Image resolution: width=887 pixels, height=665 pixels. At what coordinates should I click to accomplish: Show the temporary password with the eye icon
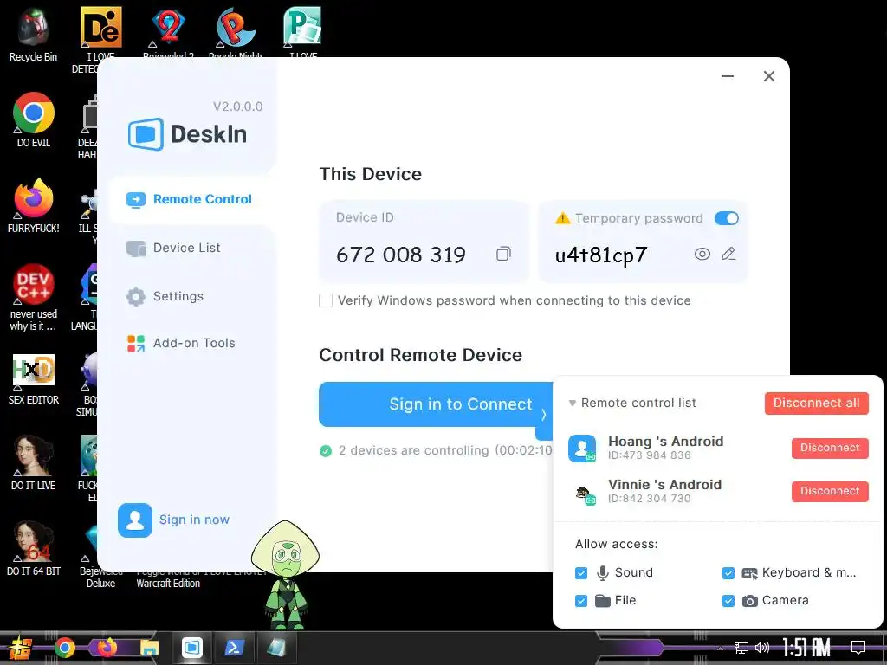(x=702, y=254)
